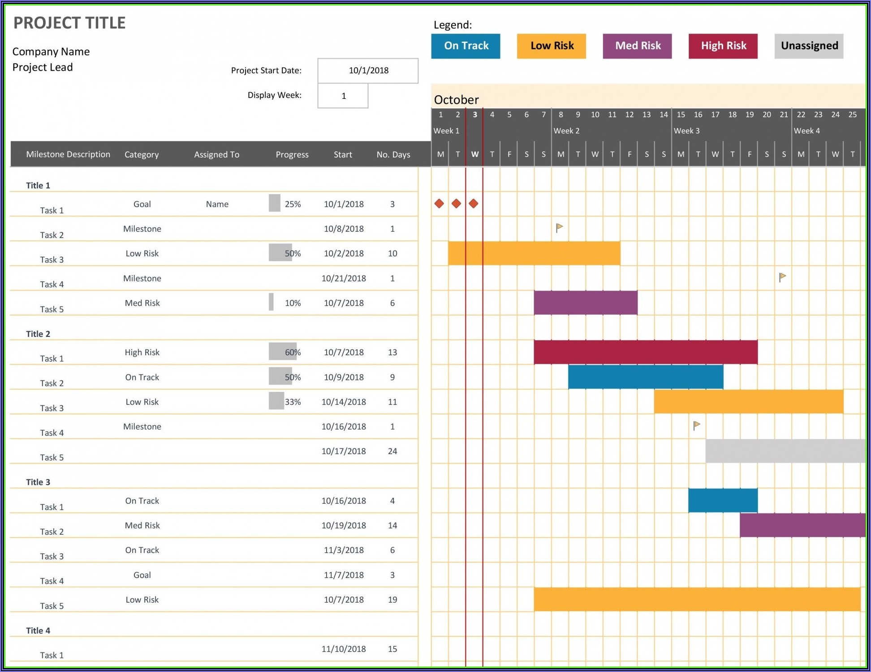Image resolution: width=871 pixels, height=672 pixels.
Task: Select the Unassigned legend swatch
Action: click(809, 46)
